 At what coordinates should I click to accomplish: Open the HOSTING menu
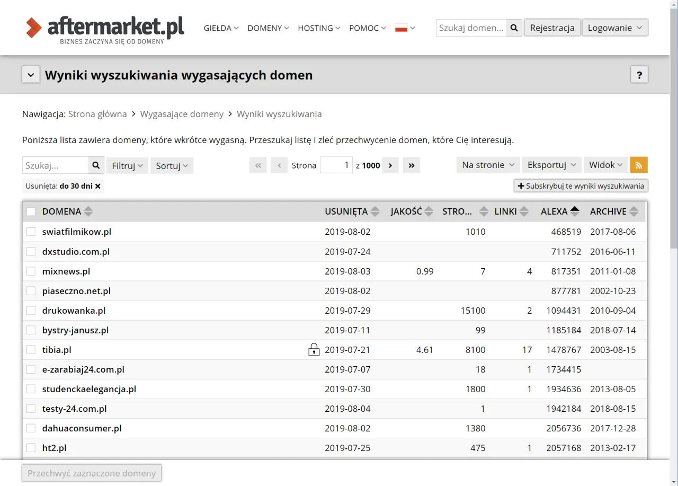316,28
